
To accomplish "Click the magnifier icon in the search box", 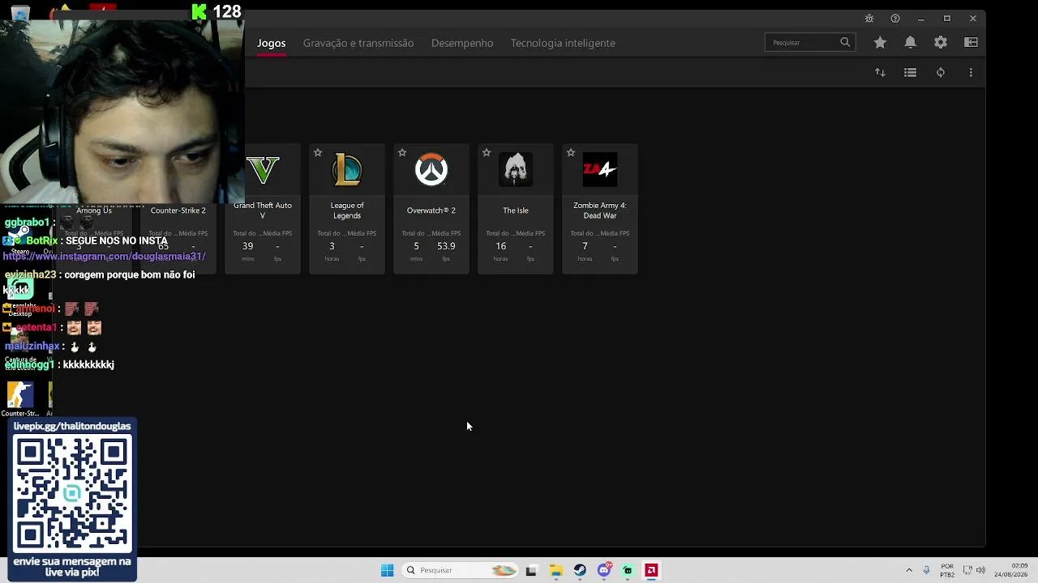I will click(845, 42).
